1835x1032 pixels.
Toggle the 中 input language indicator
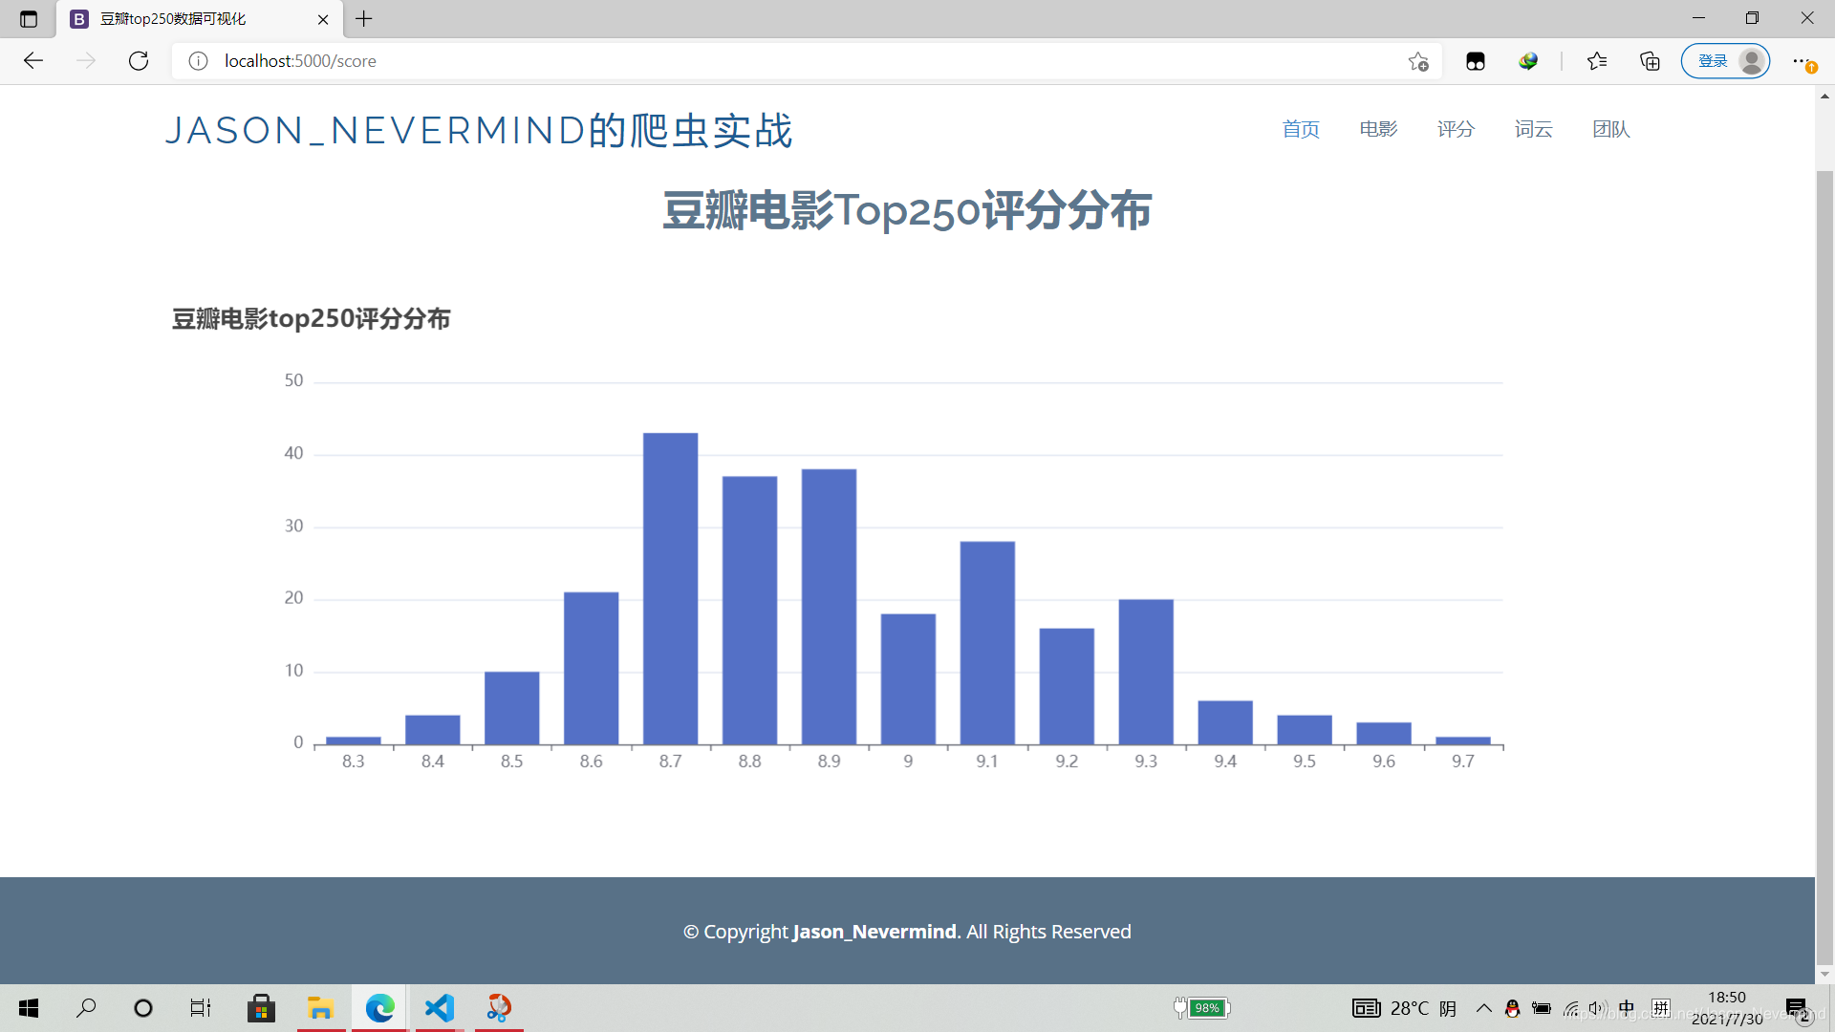point(1627,1008)
